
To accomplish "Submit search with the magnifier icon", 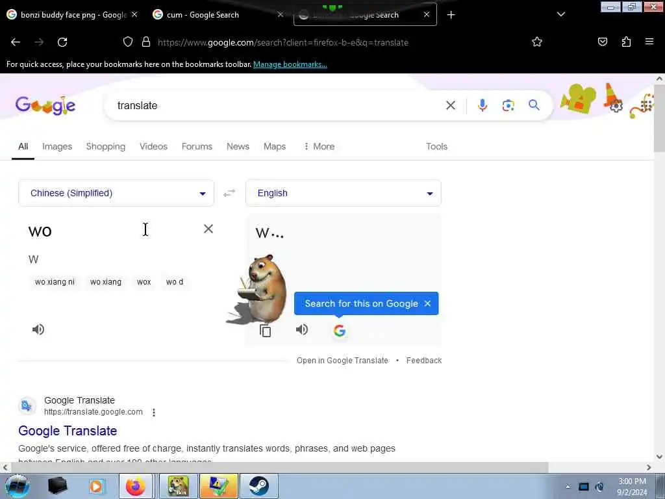I will point(534,105).
